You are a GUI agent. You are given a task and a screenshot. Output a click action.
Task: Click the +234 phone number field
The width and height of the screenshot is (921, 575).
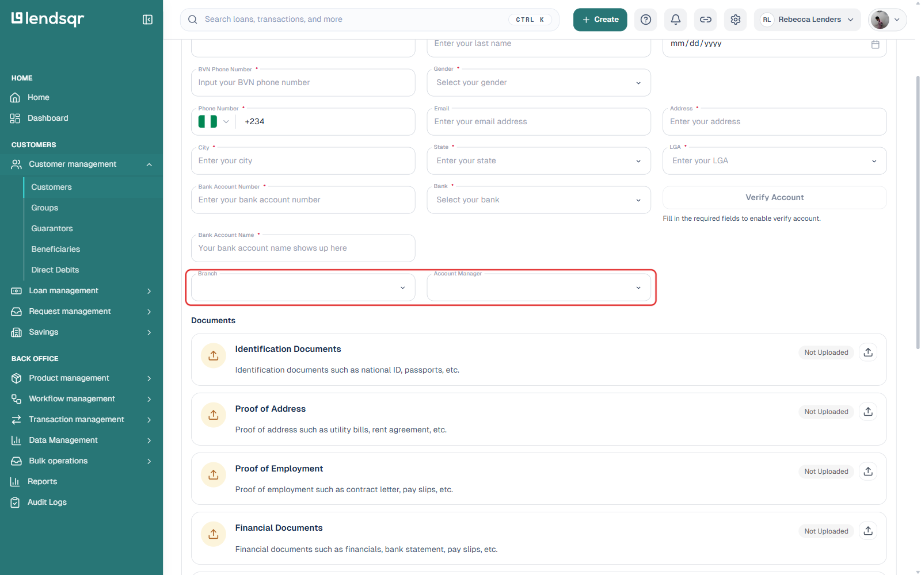click(x=325, y=121)
